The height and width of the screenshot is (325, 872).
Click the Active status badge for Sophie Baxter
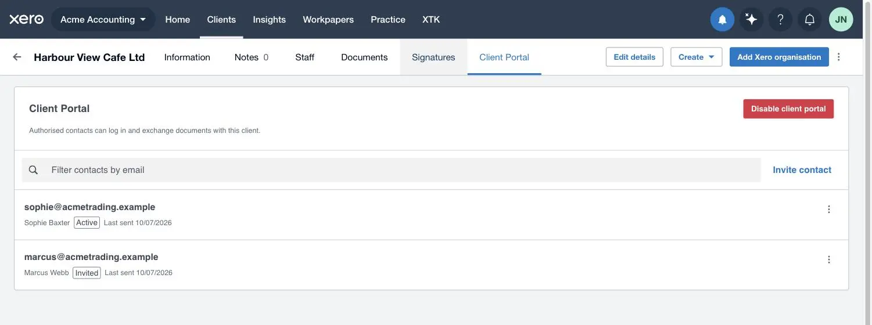pyautogui.click(x=87, y=223)
